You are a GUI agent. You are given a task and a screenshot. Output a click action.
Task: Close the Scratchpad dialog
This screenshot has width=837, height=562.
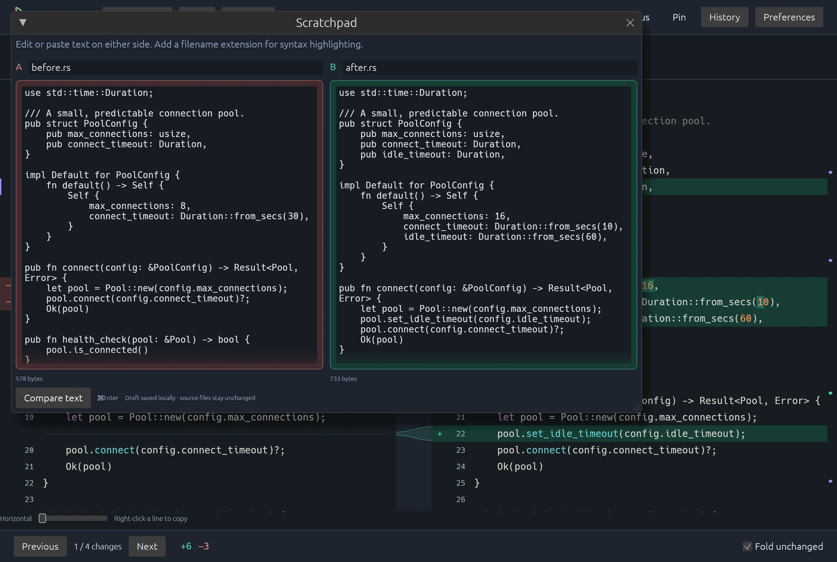coord(630,23)
